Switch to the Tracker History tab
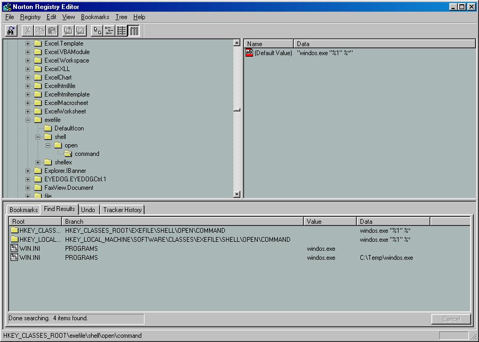Viewport: 479px width, 342px height. (122, 210)
